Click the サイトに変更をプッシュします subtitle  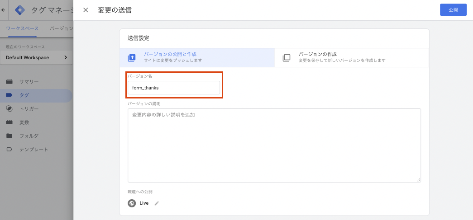(173, 60)
